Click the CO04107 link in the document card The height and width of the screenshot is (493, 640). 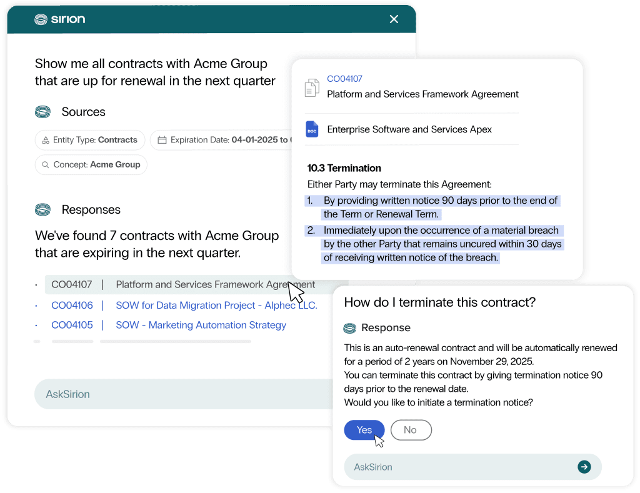[344, 79]
